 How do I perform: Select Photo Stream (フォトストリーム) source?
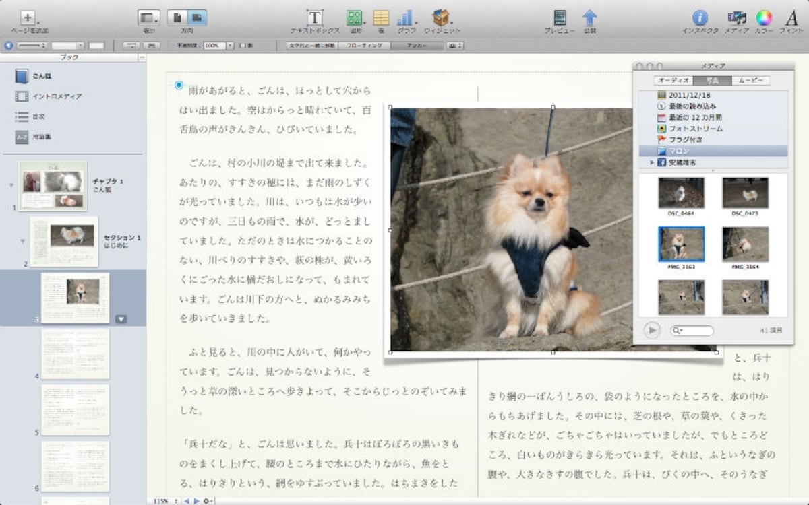713,129
